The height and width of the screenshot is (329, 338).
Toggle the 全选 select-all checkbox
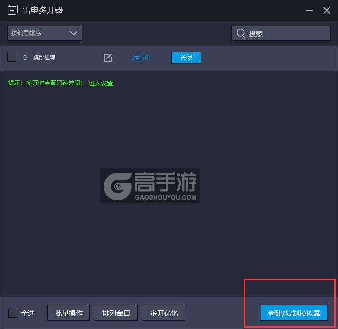(13, 313)
